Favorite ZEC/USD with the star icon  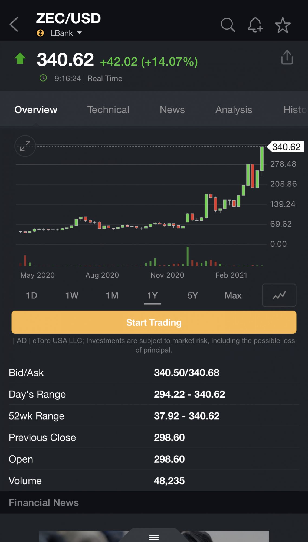[283, 25]
